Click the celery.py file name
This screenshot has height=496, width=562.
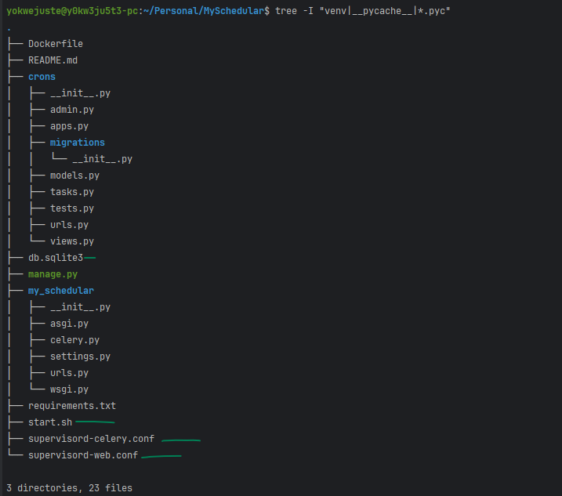[75, 340]
